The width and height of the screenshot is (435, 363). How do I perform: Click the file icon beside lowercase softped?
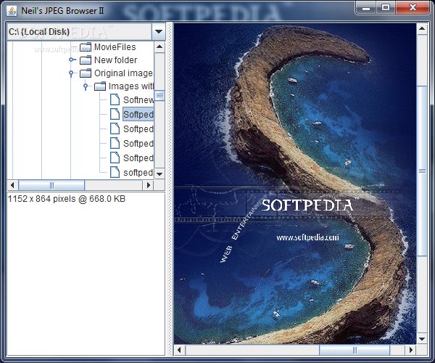[115, 172]
